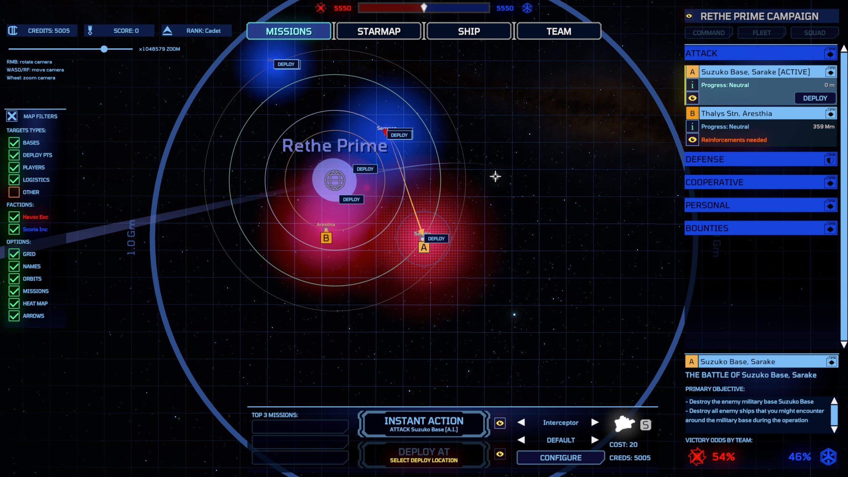Screen dimensions: 848x477
Task: Click the eye visibility toggle for instant action
Action: point(499,423)
